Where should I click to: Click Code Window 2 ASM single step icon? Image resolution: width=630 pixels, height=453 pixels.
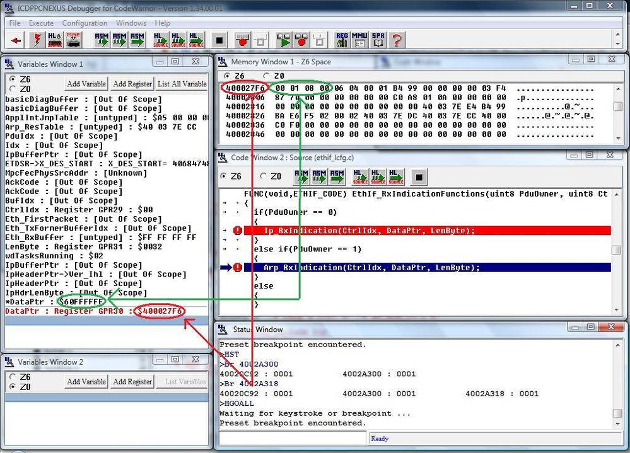tap(301, 176)
